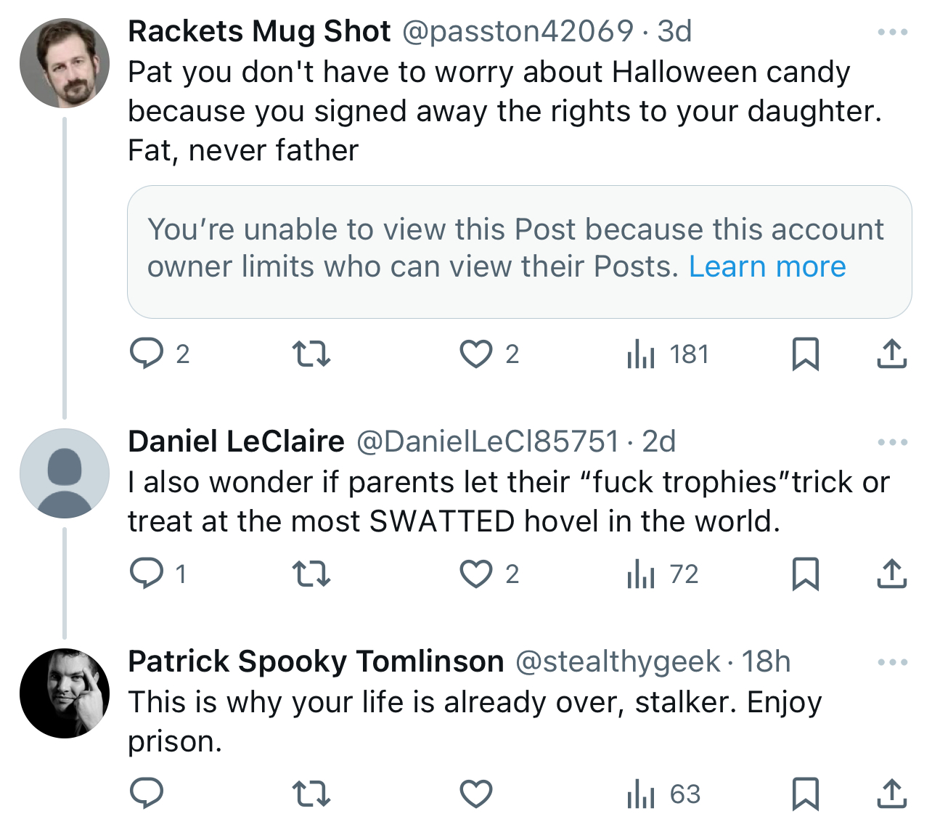The image size is (932, 827).
Task: Open the @stealthygeek handle link
Action: pos(618,661)
